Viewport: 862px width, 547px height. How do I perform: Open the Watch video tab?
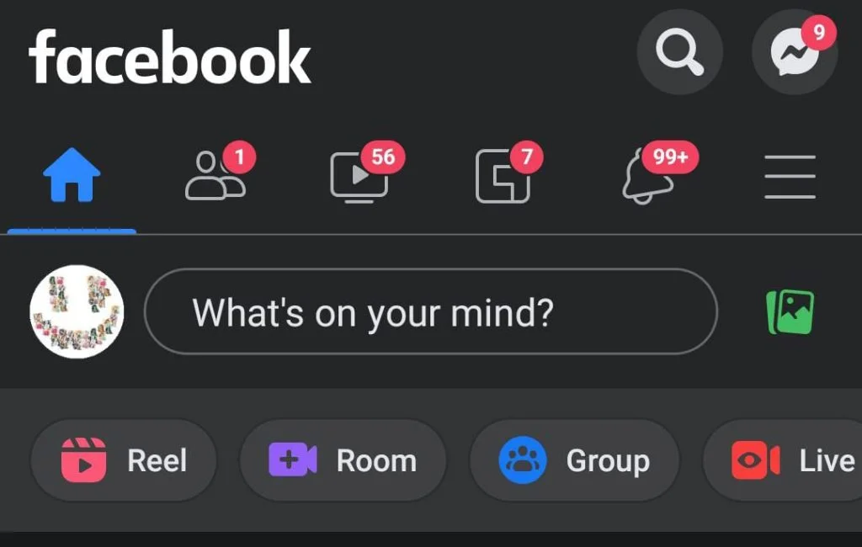point(359,177)
